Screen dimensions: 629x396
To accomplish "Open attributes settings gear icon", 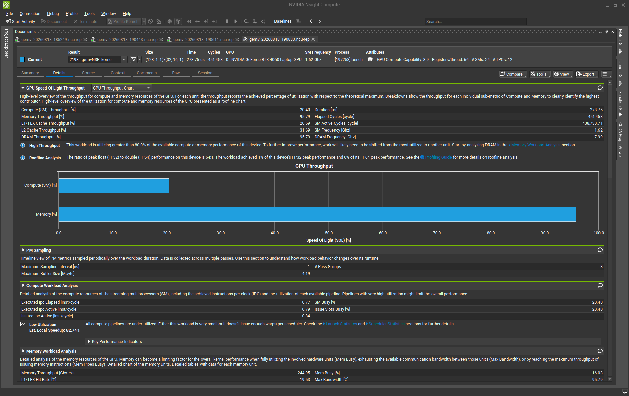I will click(370, 59).
